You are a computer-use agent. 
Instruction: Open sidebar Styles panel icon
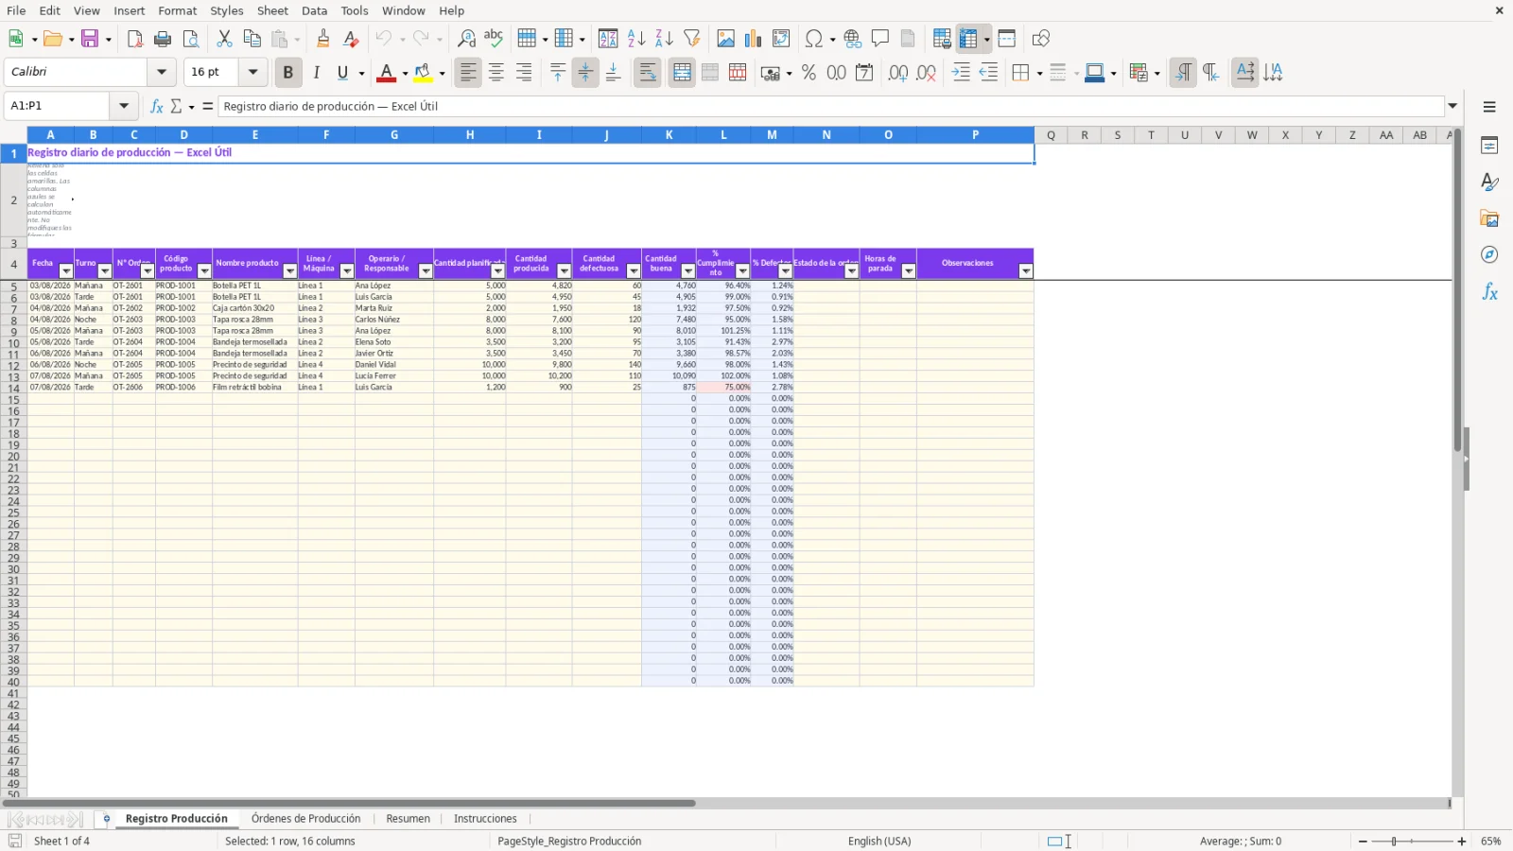pyautogui.click(x=1489, y=182)
